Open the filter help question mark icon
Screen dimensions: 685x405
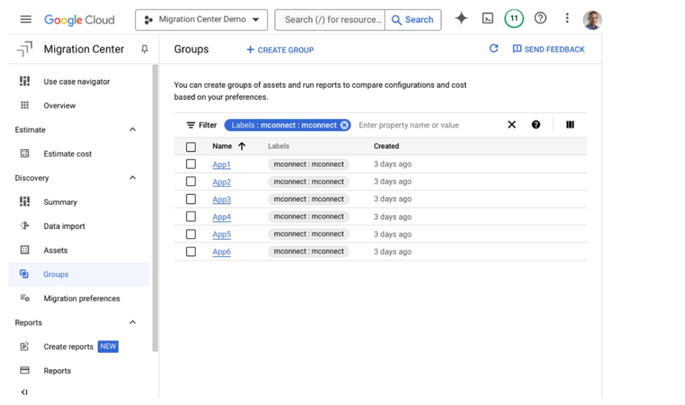[x=536, y=125]
